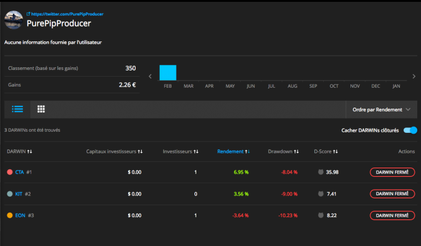Open the CTA DARWIN link
The height and width of the screenshot is (246, 421).
pos(19,172)
